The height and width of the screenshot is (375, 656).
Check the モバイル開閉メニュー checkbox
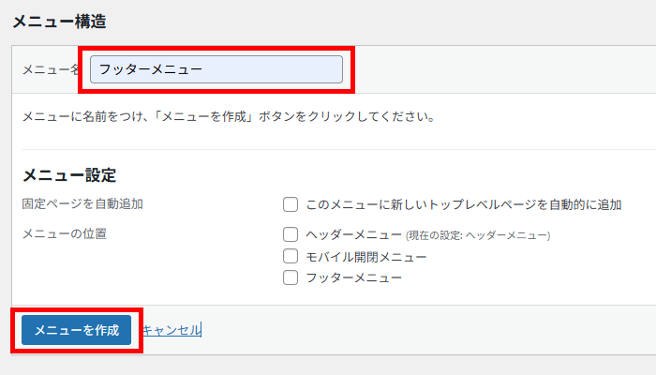point(291,256)
